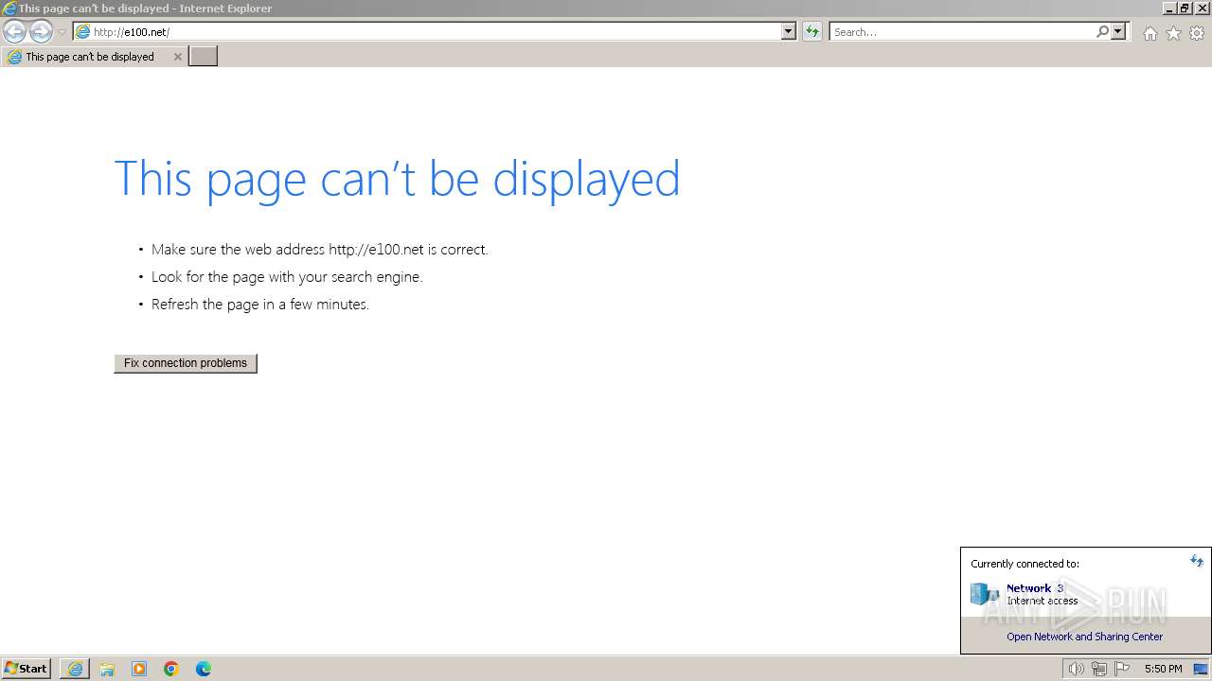
Task: Restore down the Internet Explorer window
Action: (1185, 9)
